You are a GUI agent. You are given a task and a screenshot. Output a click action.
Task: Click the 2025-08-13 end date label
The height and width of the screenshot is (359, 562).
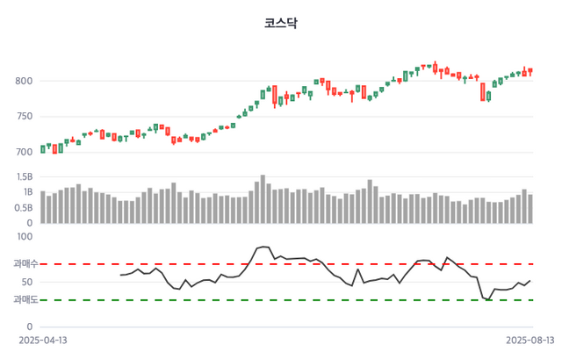pos(530,340)
